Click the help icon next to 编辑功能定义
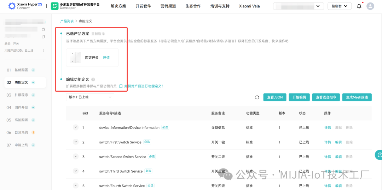 pyautogui.click(x=93, y=80)
